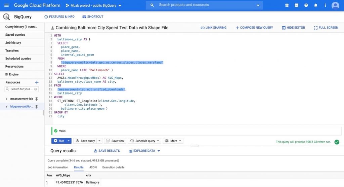Click the sidebar vertical scrollbar
Viewport: 344px width, 187px height.
click(43, 113)
